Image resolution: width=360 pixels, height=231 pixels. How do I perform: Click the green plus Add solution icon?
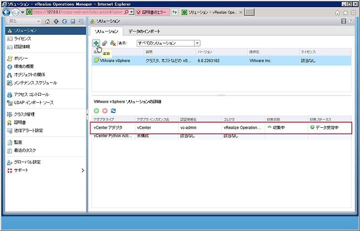96,43
